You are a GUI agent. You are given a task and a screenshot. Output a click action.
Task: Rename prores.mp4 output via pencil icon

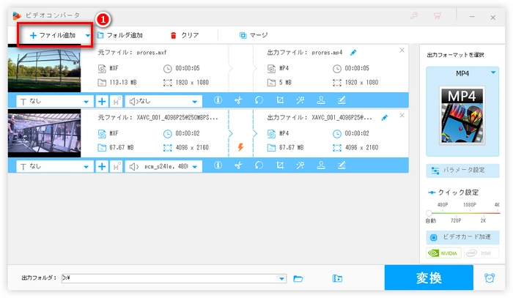(353, 53)
